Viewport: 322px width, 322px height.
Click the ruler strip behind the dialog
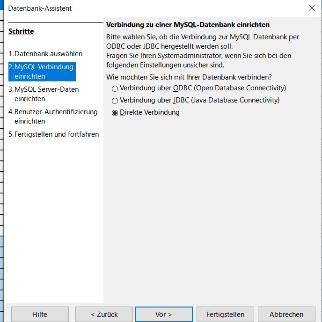coord(2,187)
